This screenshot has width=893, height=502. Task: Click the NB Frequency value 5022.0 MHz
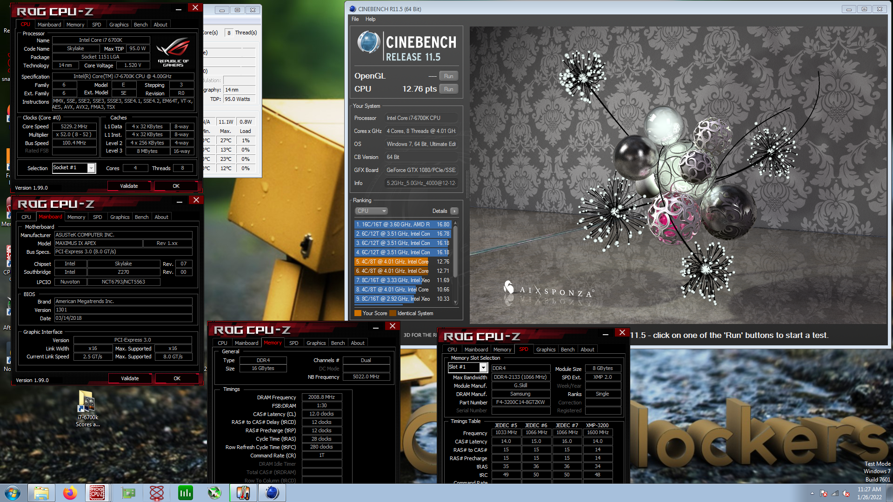tap(366, 377)
